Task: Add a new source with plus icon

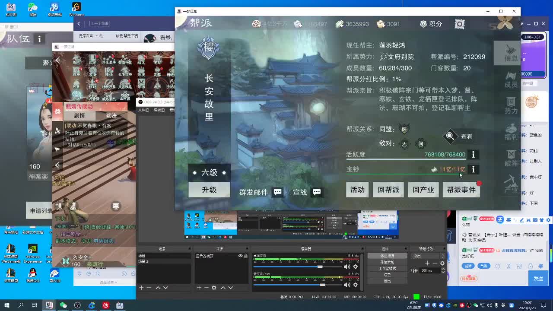Action: coord(199,288)
